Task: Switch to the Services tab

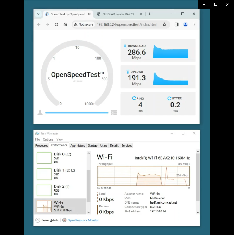Action: [x=127, y=145]
